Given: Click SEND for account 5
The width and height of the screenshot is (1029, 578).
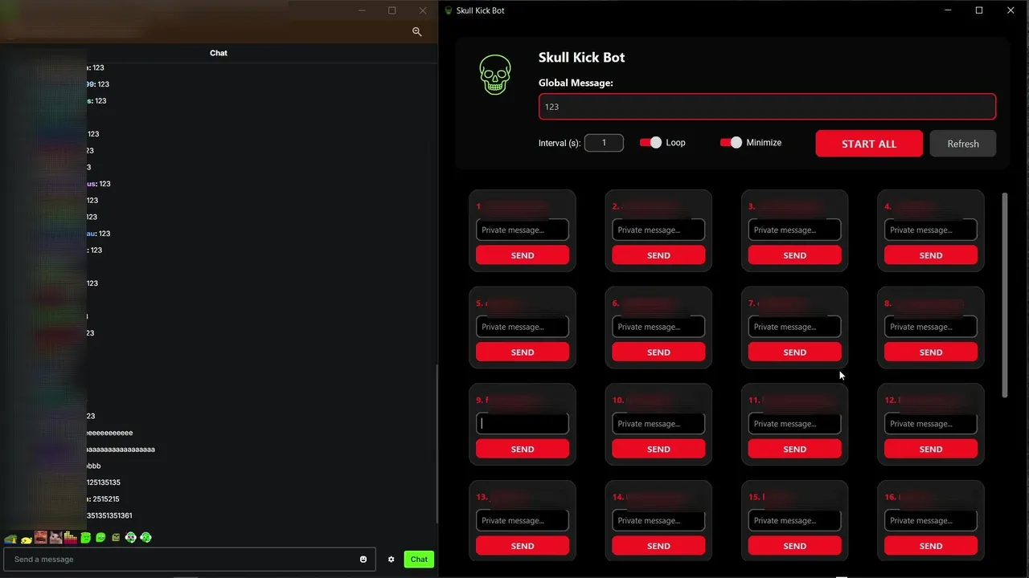Looking at the screenshot, I should pyautogui.click(x=523, y=352).
